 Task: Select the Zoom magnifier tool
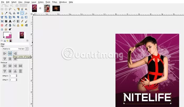click(10, 13)
